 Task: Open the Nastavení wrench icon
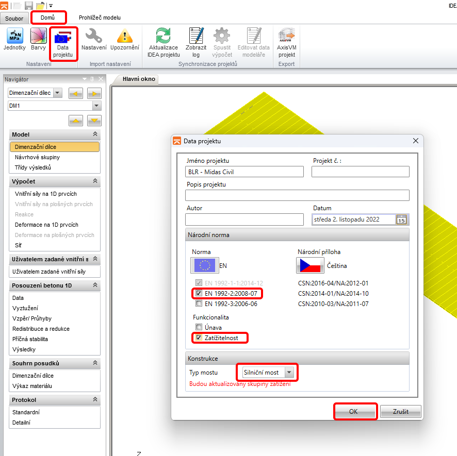point(94,41)
